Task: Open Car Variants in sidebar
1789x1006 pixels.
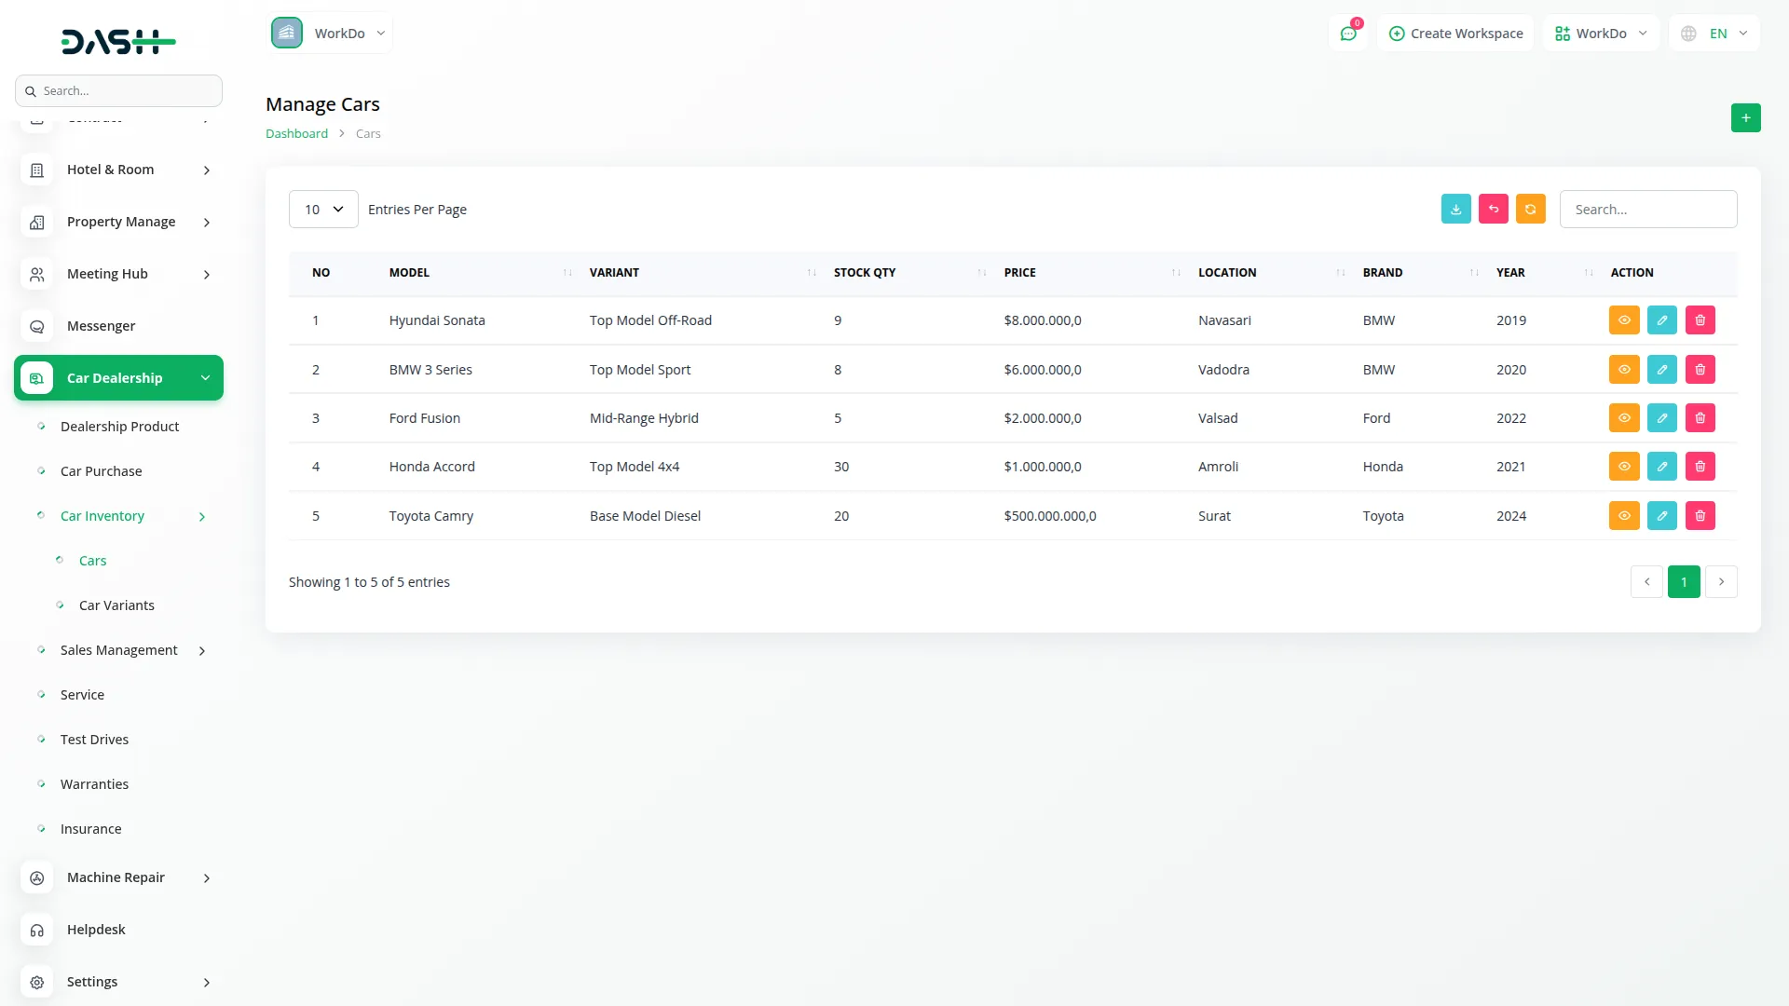Action: pos(116,605)
